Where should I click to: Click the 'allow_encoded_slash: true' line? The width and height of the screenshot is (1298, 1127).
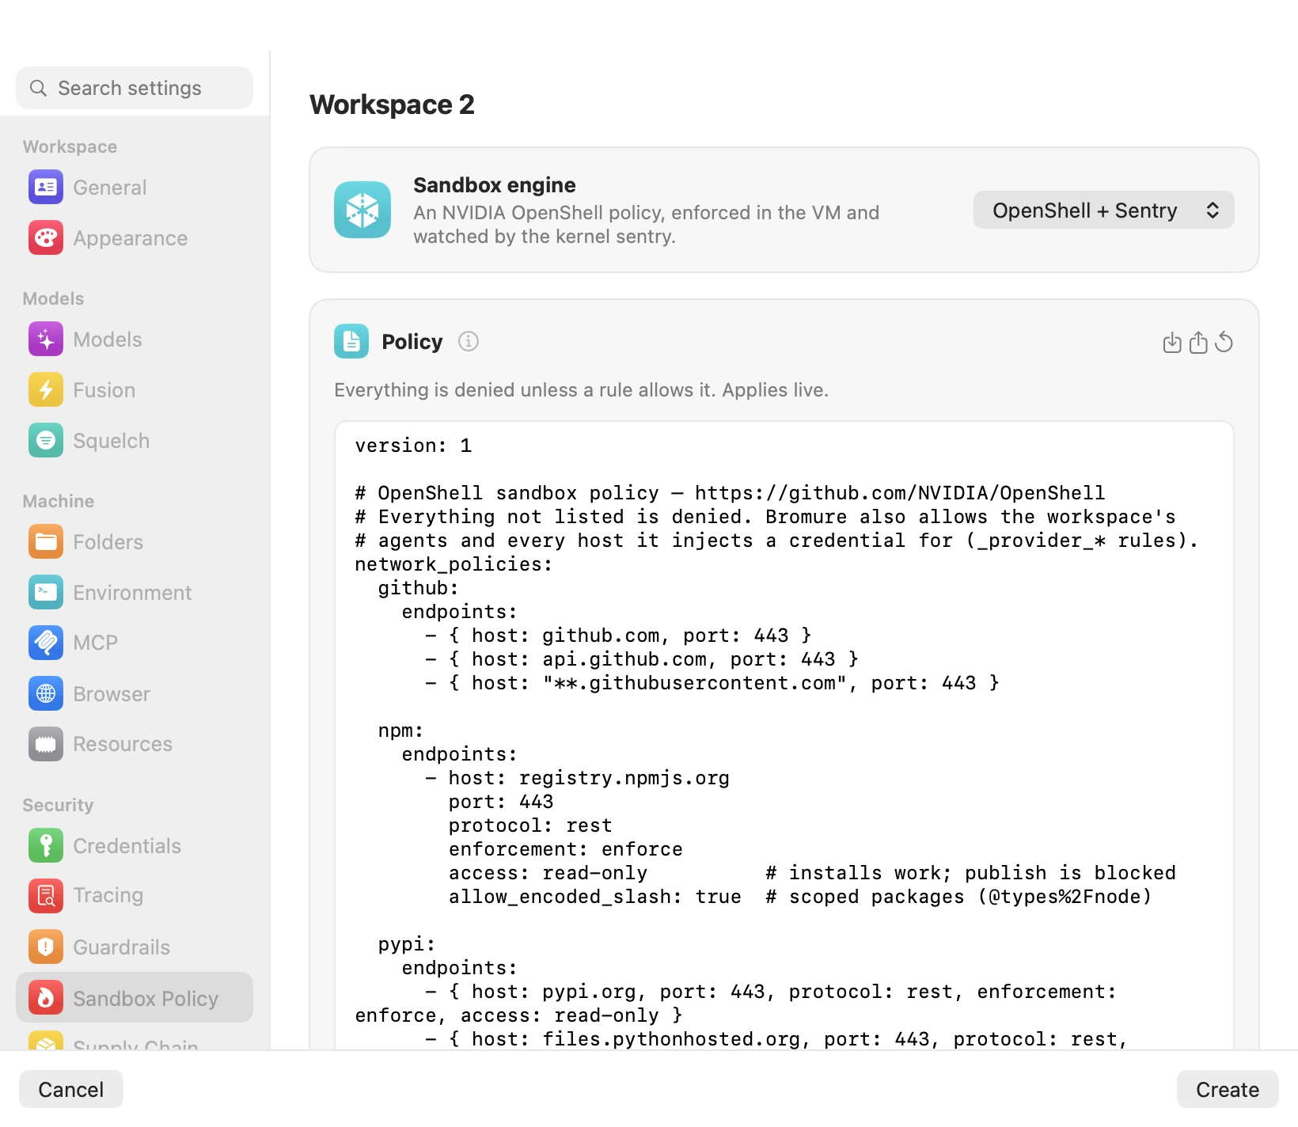(595, 897)
